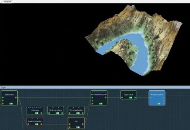
Task: Click the output port of Alpha-blend node
Action: [x=16, y=98]
